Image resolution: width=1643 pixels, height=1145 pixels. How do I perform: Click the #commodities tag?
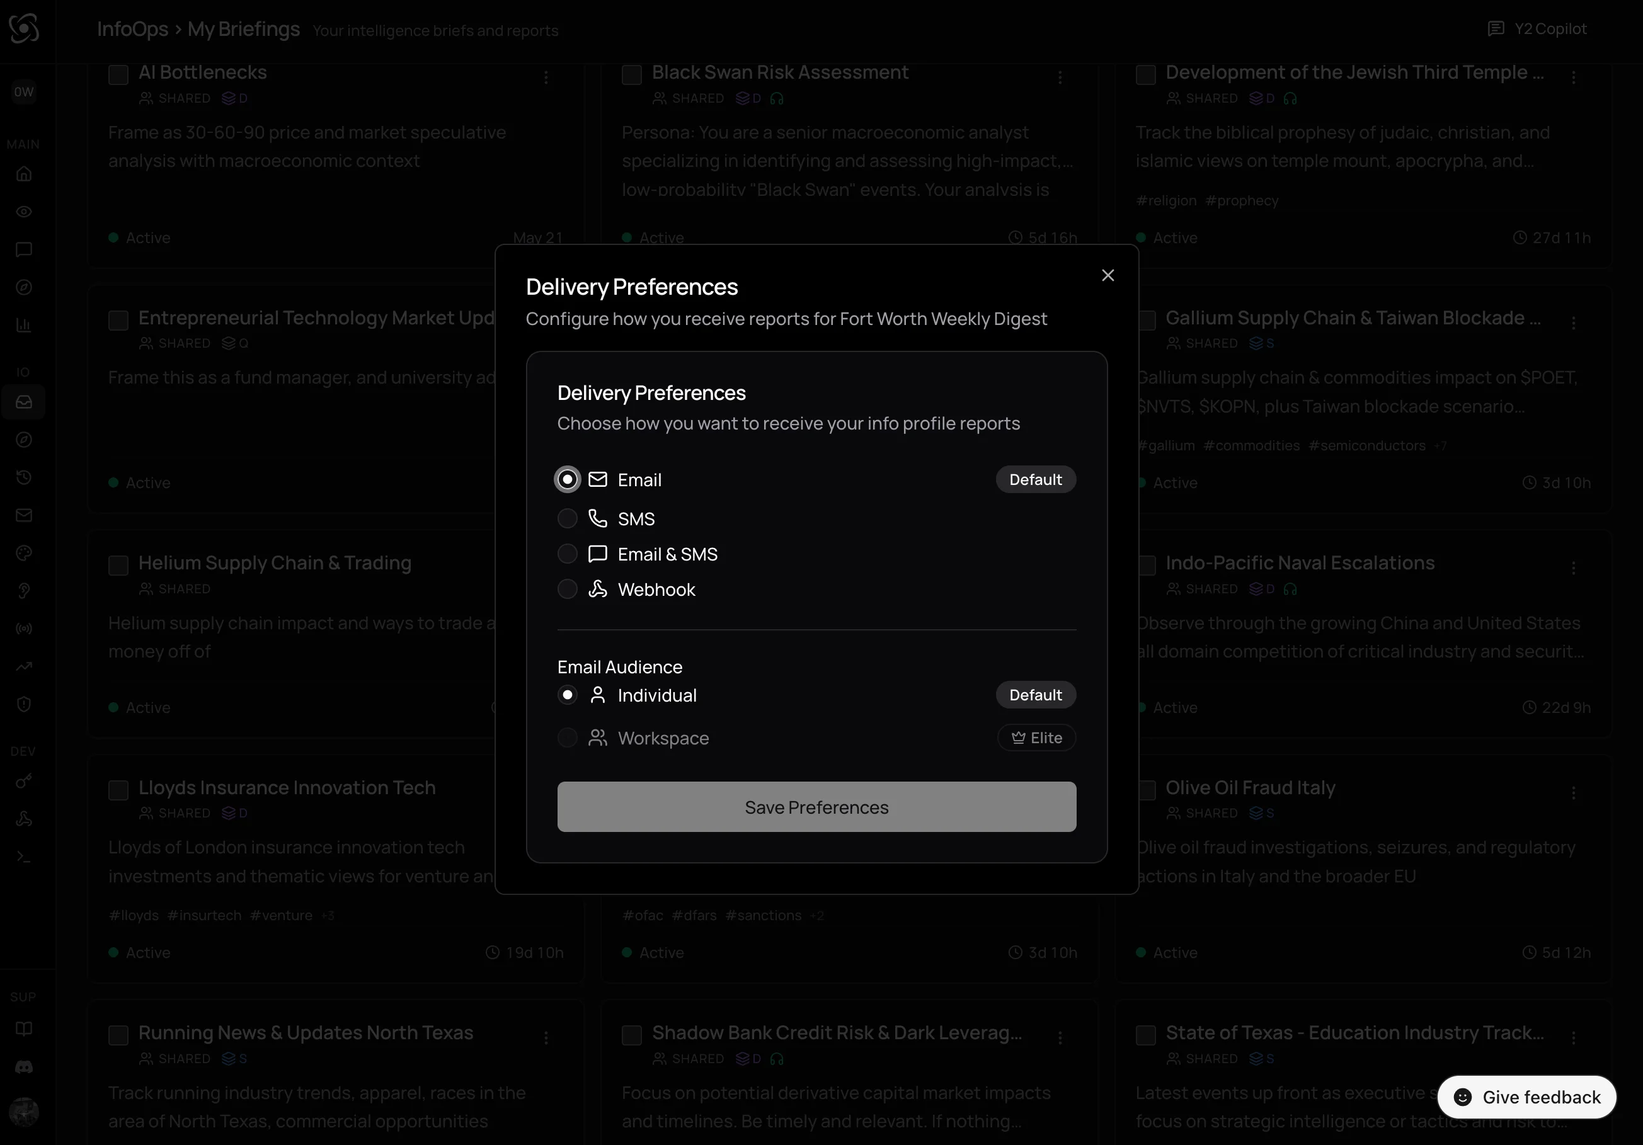click(1252, 445)
